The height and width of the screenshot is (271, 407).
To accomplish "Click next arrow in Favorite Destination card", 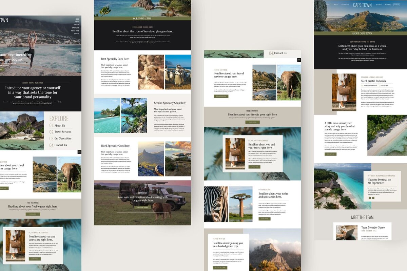I will point(373,198).
